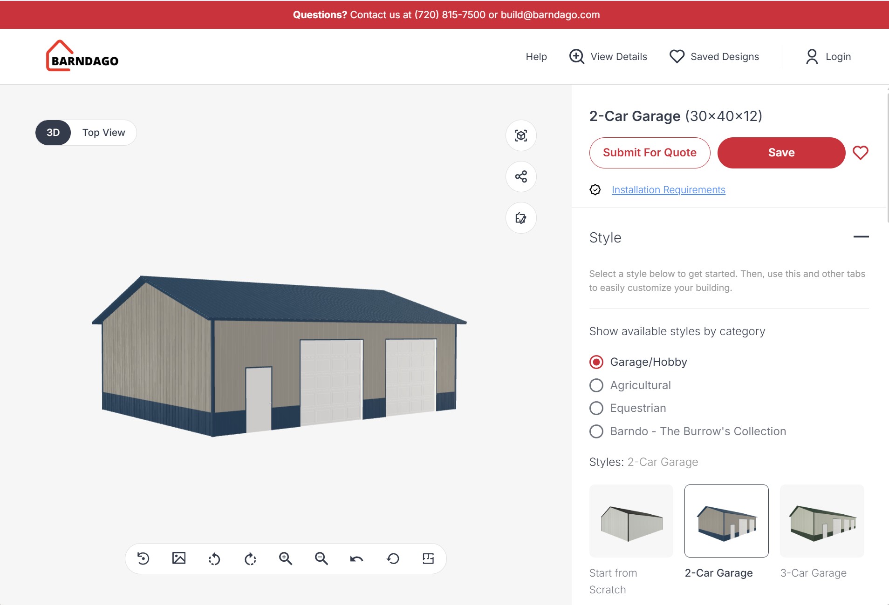The height and width of the screenshot is (605, 889).
Task: Switch to 3D view mode
Action: click(x=53, y=133)
